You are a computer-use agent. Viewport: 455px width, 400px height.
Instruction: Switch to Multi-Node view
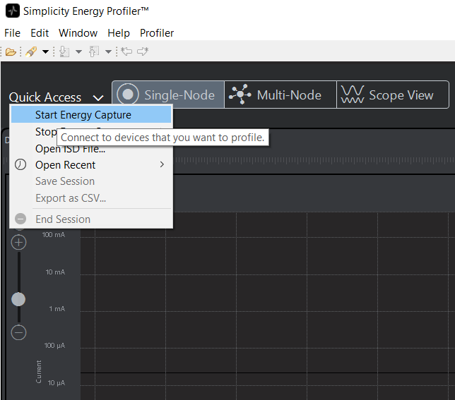[x=280, y=95]
